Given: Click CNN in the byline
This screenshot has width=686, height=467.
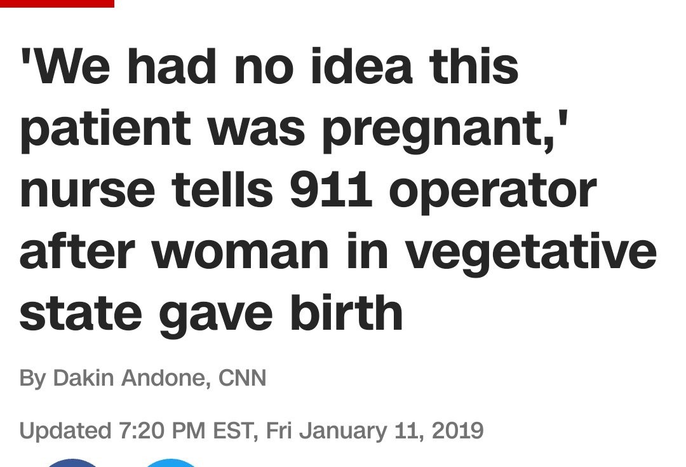Looking at the screenshot, I should pos(242,377).
